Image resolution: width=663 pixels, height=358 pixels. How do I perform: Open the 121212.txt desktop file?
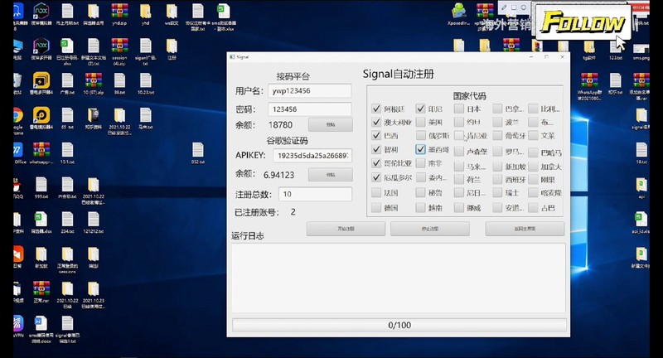pos(94,222)
